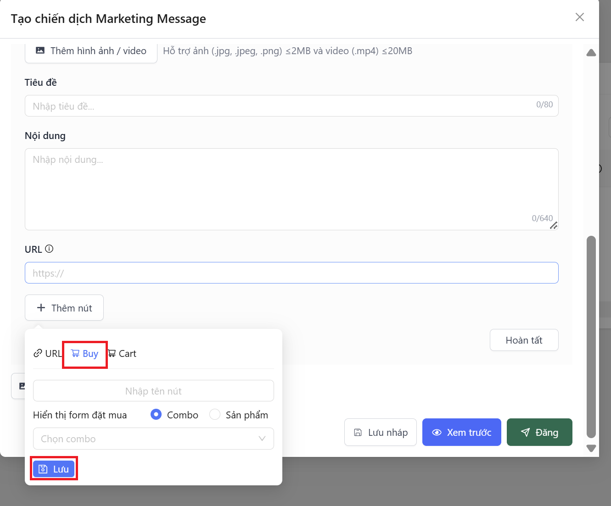Select the Sản phẩm radio option
Image resolution: width=611 pixels, height=506 pixels.
215,415
